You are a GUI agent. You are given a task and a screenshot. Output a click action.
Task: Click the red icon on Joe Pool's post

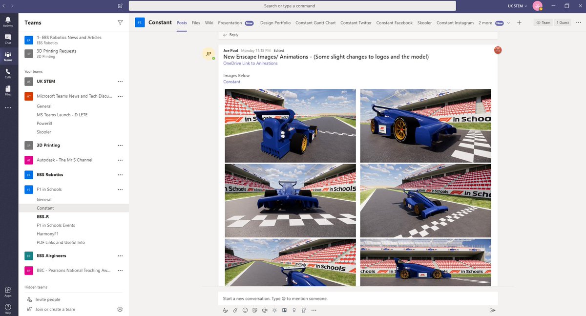(x=497, y=50)
